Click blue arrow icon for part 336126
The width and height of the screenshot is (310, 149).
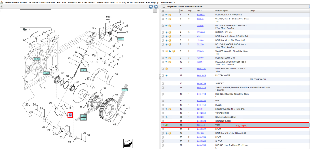166,117
